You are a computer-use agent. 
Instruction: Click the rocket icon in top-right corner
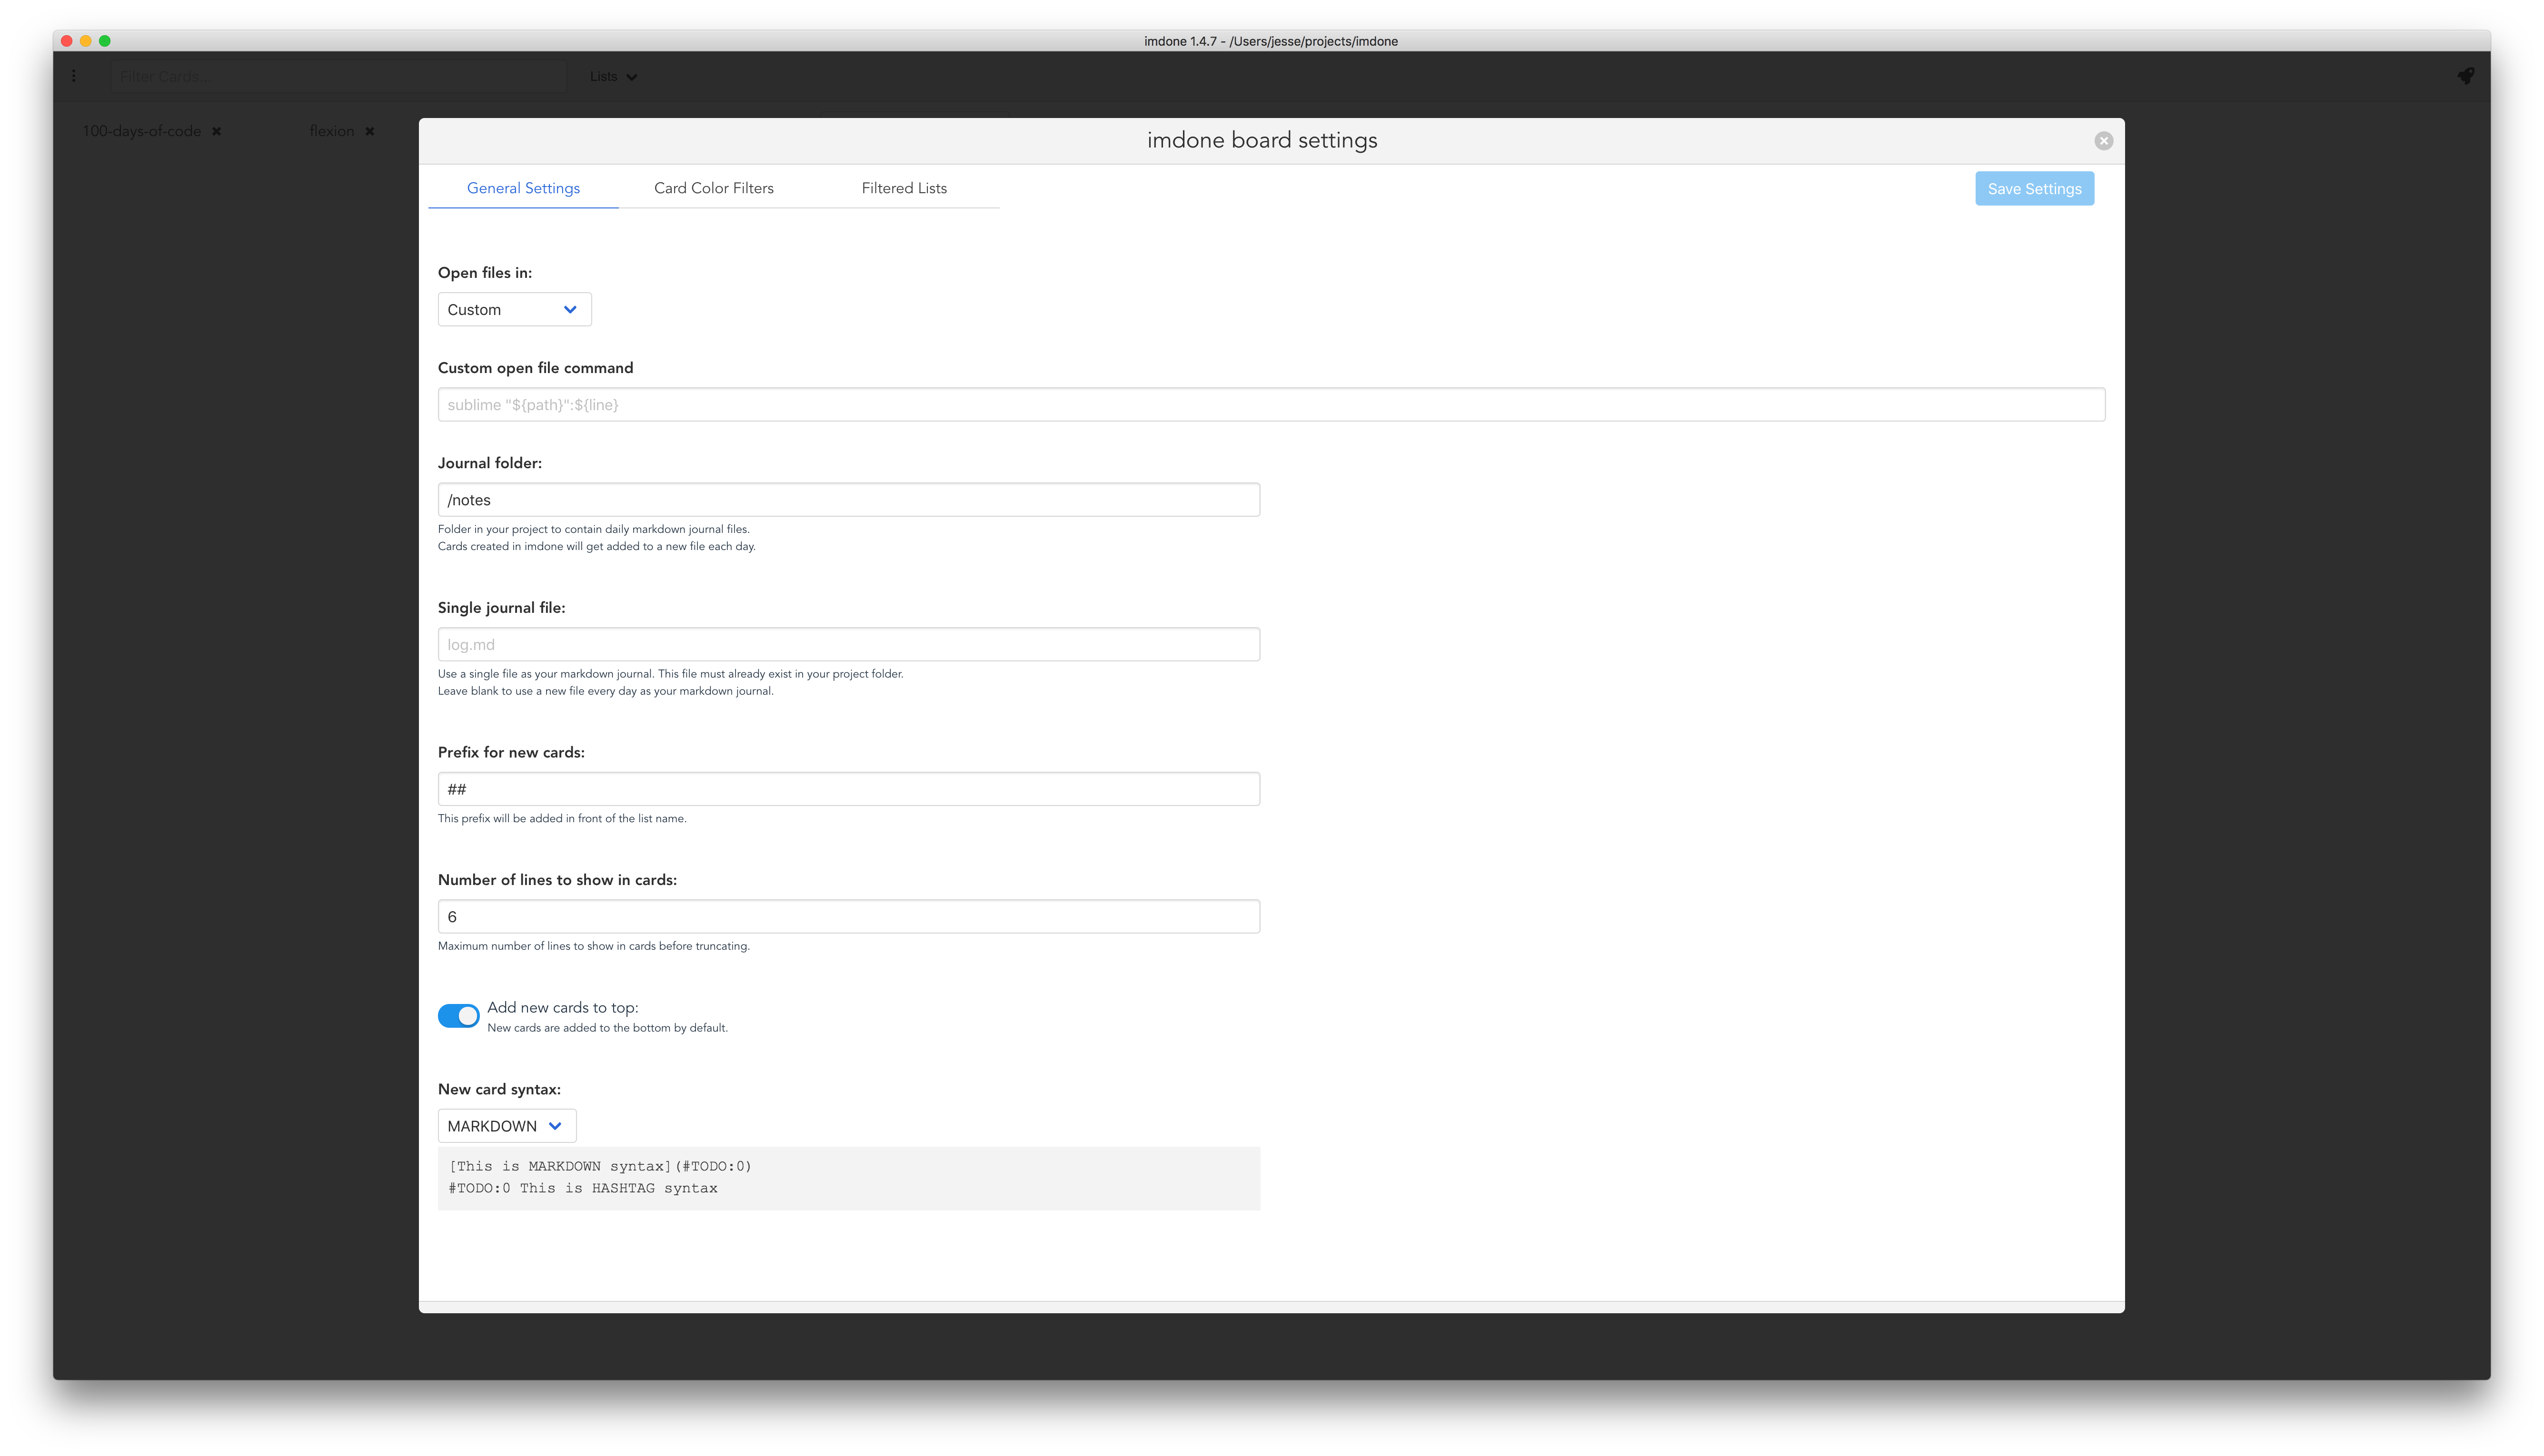click(2465, 76)
